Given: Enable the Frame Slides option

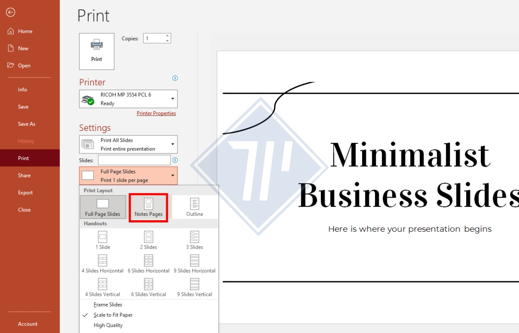Looking at the screenshot, I should 108,305.
